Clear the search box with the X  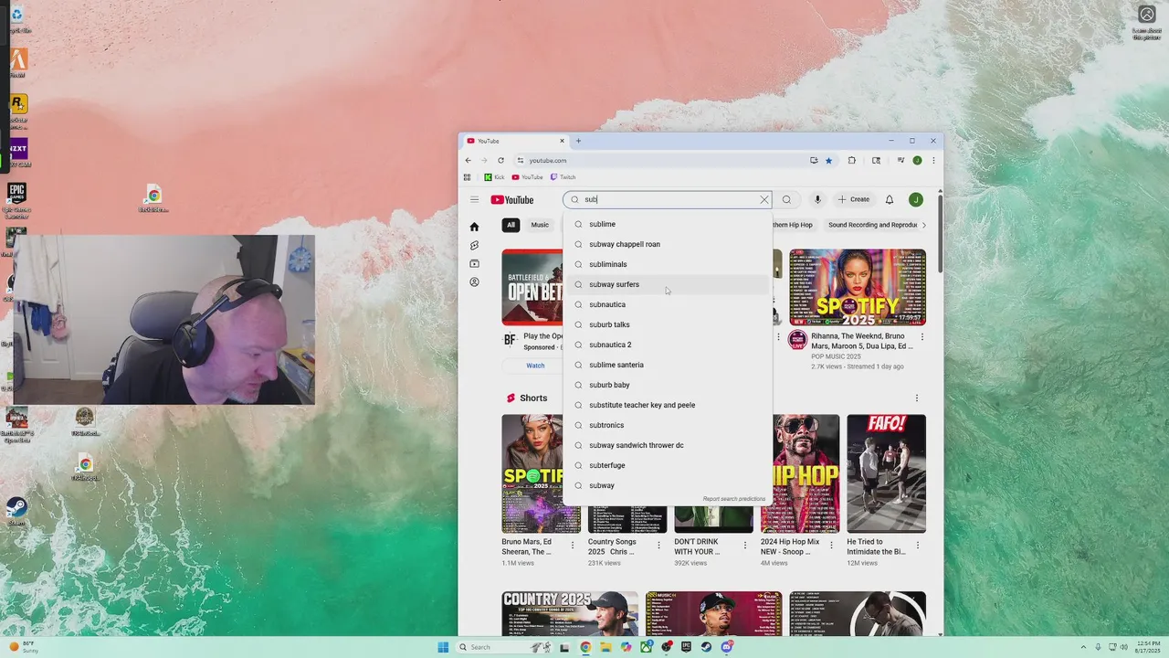point(764,199)
